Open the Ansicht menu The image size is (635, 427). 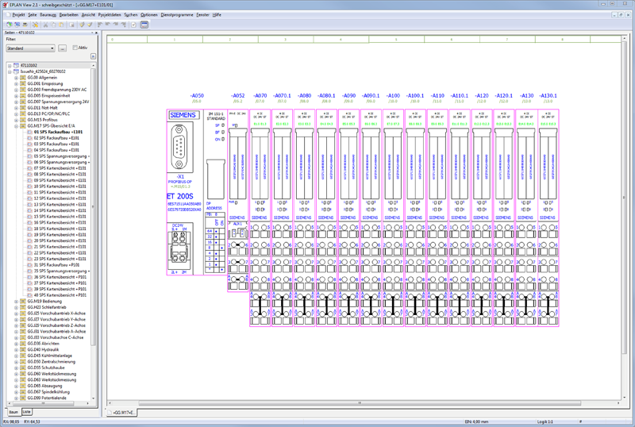pyautogui.click(x=88, y=14)
